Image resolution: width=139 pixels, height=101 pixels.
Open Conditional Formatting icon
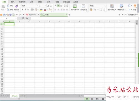[x=112, y=6]
